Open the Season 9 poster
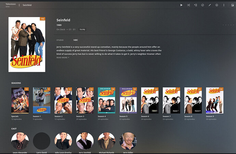The image size is (236, 154). 215,100
